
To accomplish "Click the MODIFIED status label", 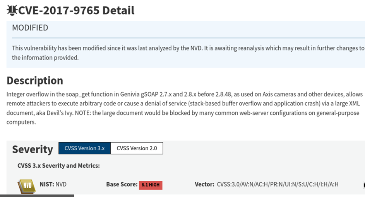I will pyautogui.click(x=30, y=28).
